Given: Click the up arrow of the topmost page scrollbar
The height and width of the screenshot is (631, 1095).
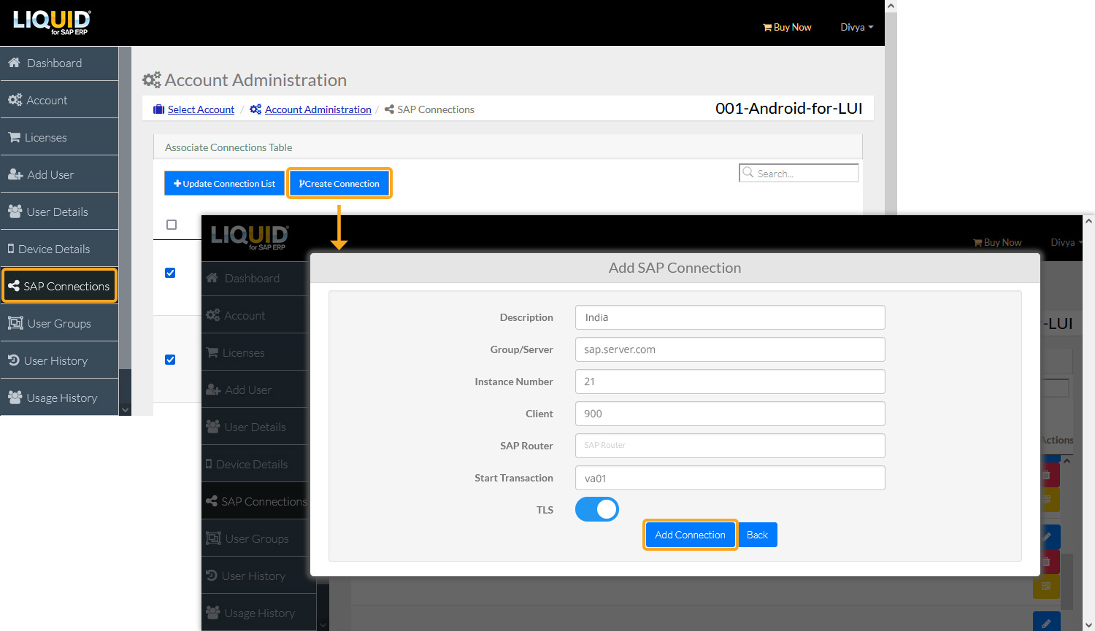Looking at the screenshot, I should point(890,6).
